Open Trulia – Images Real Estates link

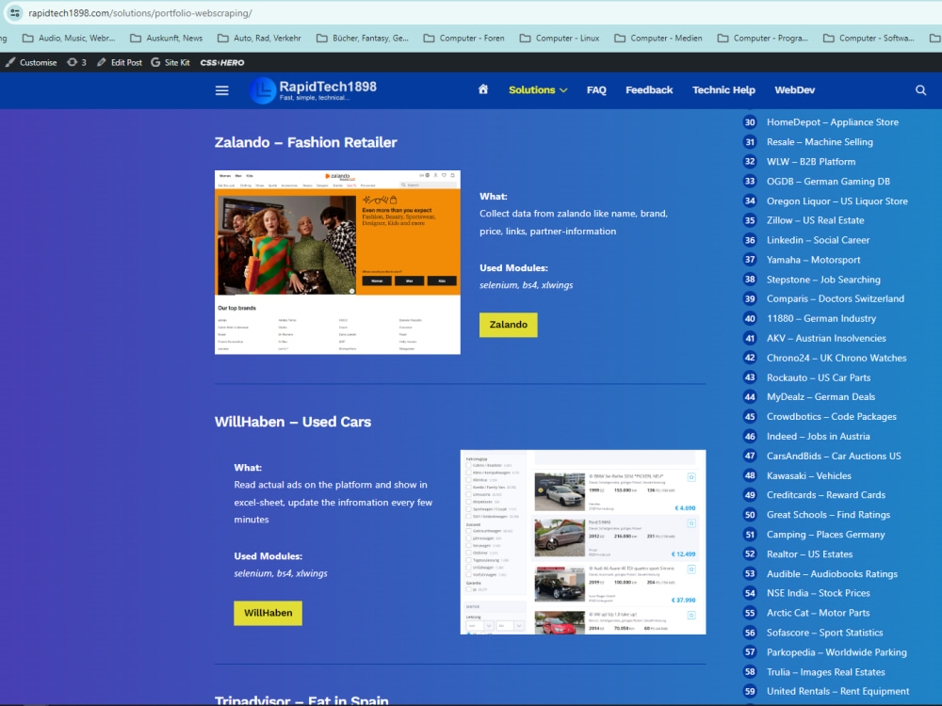coord(825,672)
